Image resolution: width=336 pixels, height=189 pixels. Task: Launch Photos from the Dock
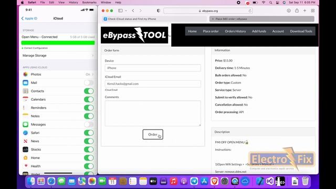coord(92,181)
